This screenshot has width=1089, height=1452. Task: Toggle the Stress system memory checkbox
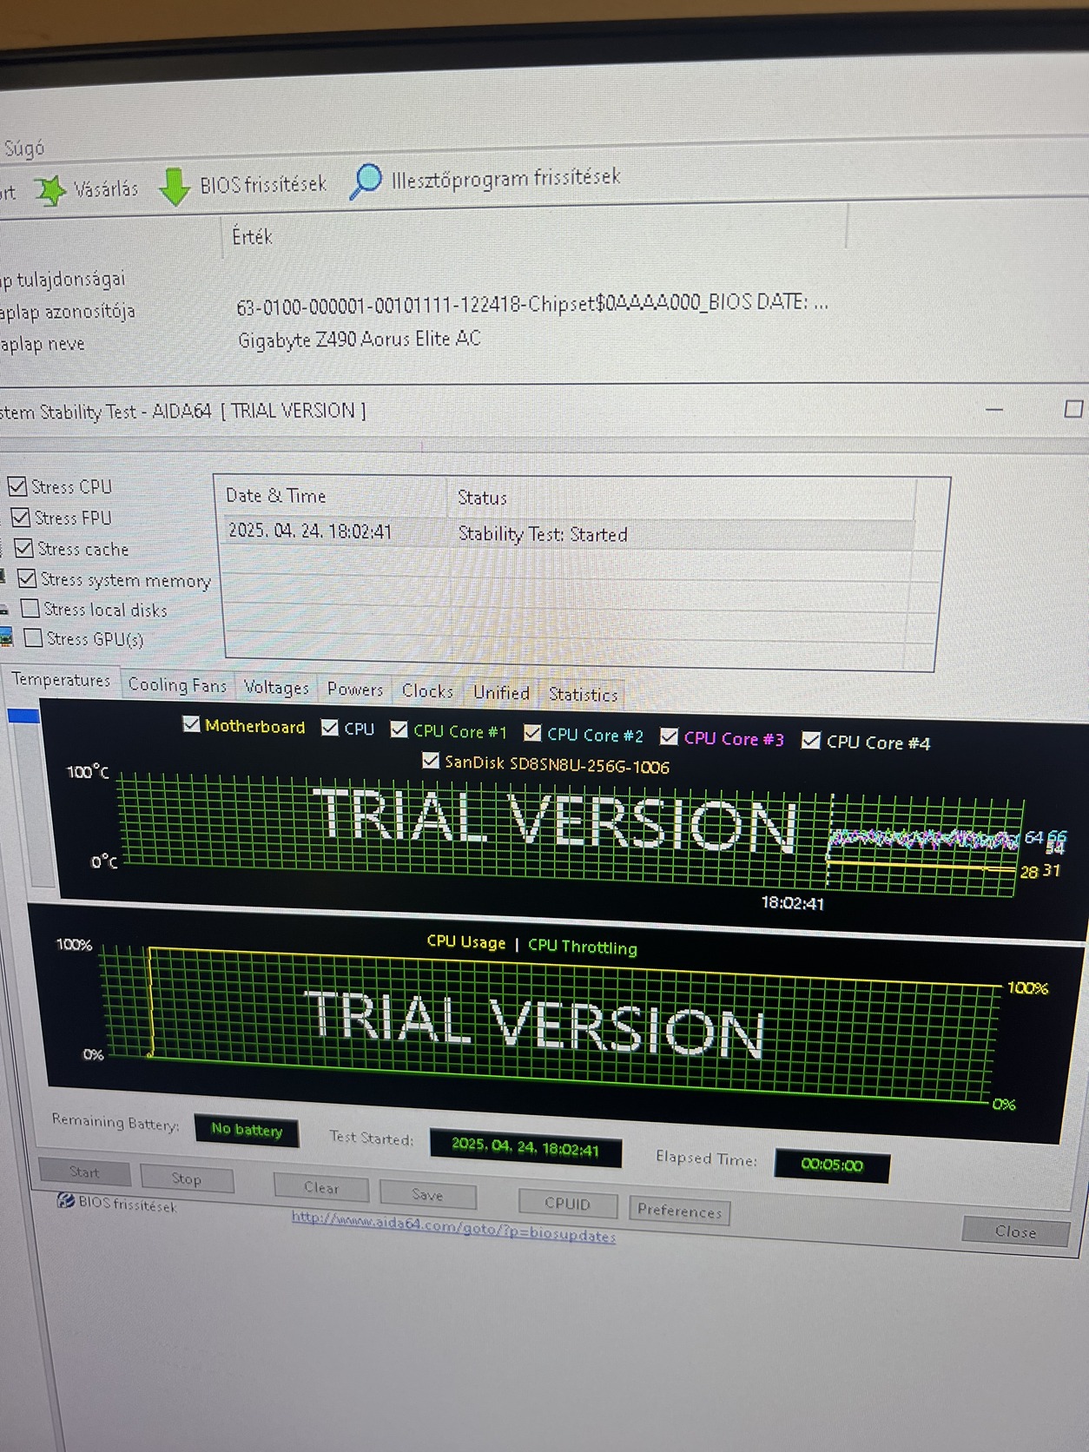coord(27,578)
